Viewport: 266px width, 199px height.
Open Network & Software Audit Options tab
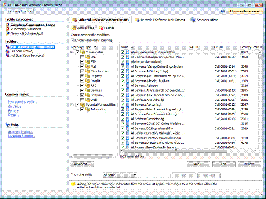[160, 20]
